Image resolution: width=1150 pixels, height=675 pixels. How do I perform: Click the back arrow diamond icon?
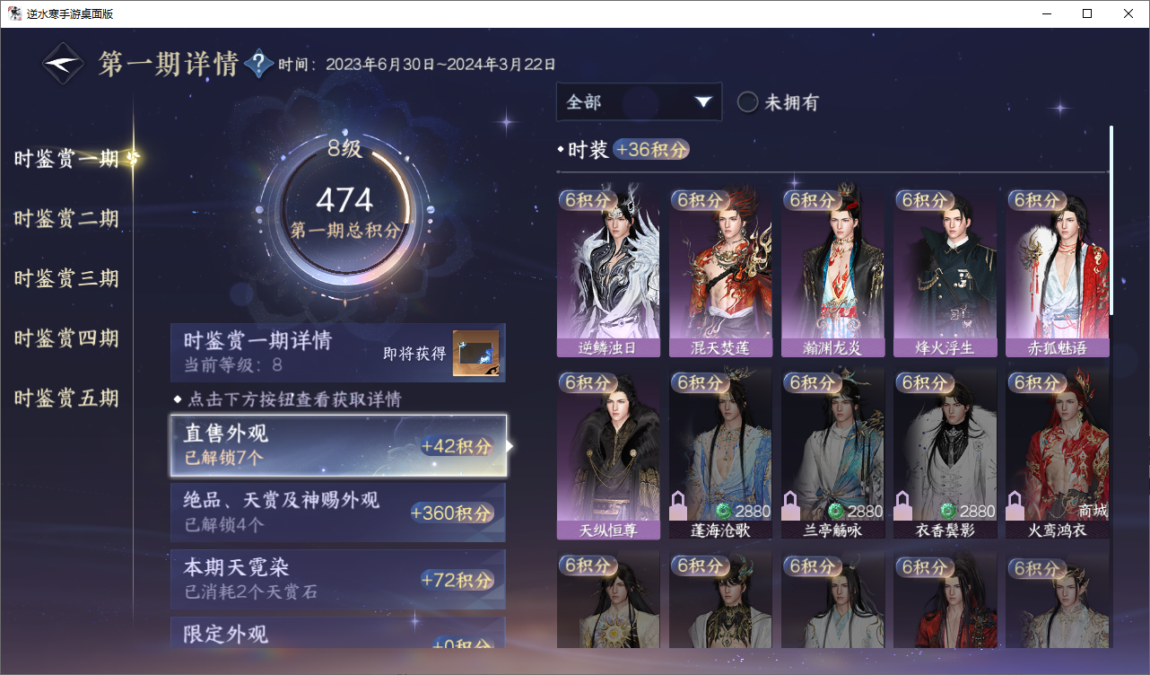(65, 64)
